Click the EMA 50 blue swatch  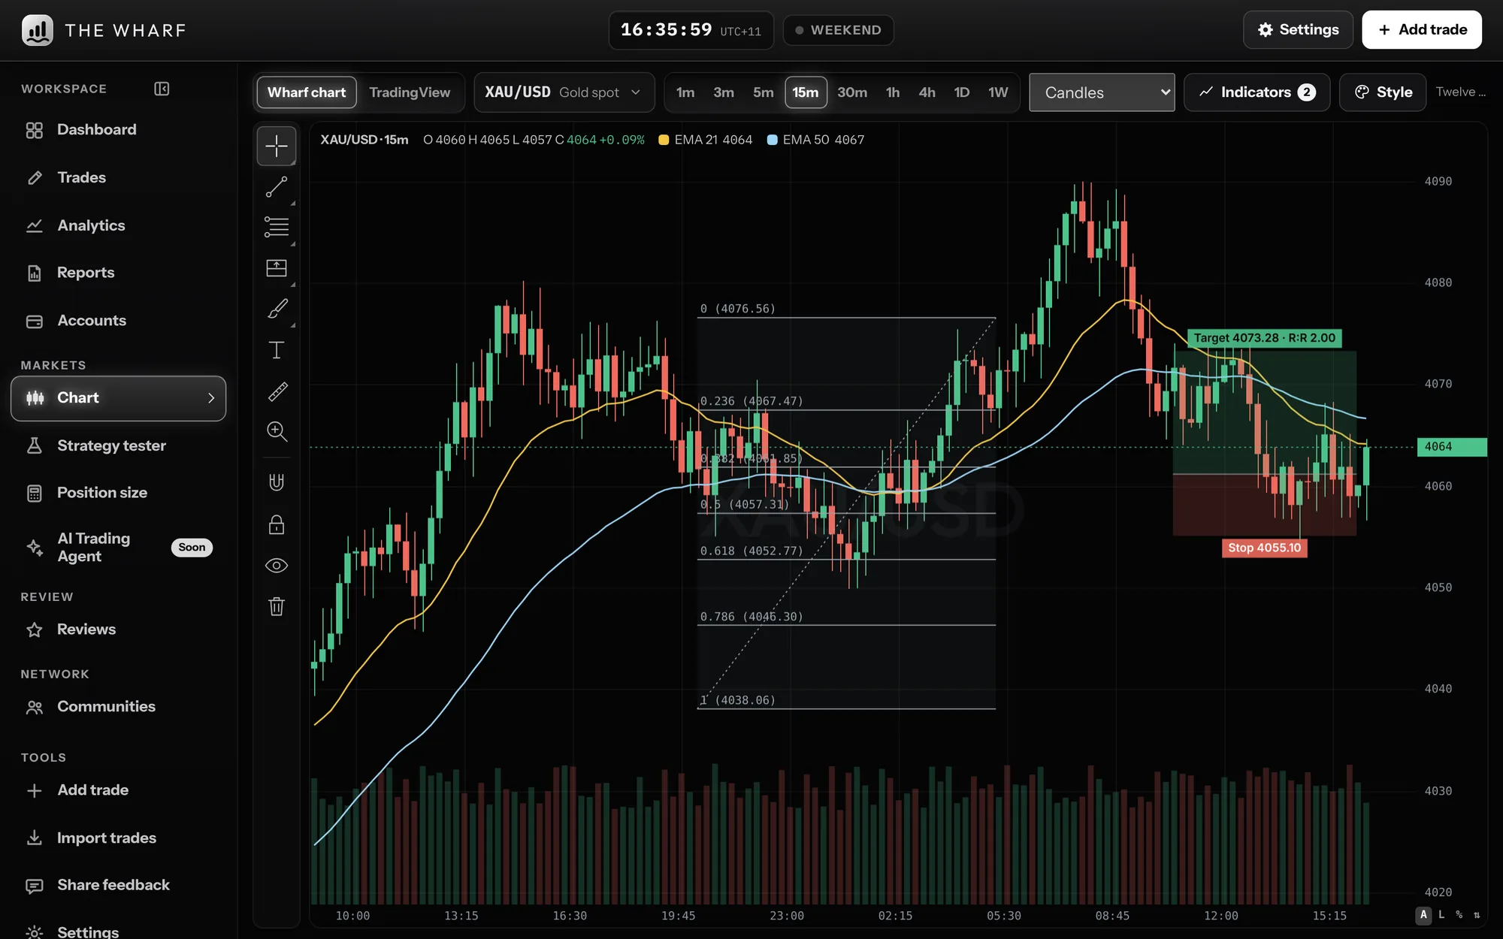point(772,140)
